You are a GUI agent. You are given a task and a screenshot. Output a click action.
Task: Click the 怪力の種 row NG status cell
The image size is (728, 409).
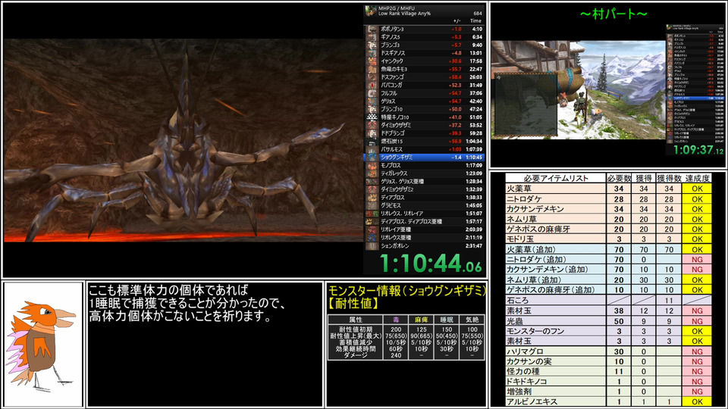[x=697, y=371]
